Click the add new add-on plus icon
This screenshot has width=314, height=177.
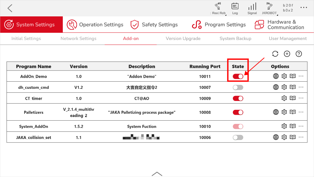point(287,54)
